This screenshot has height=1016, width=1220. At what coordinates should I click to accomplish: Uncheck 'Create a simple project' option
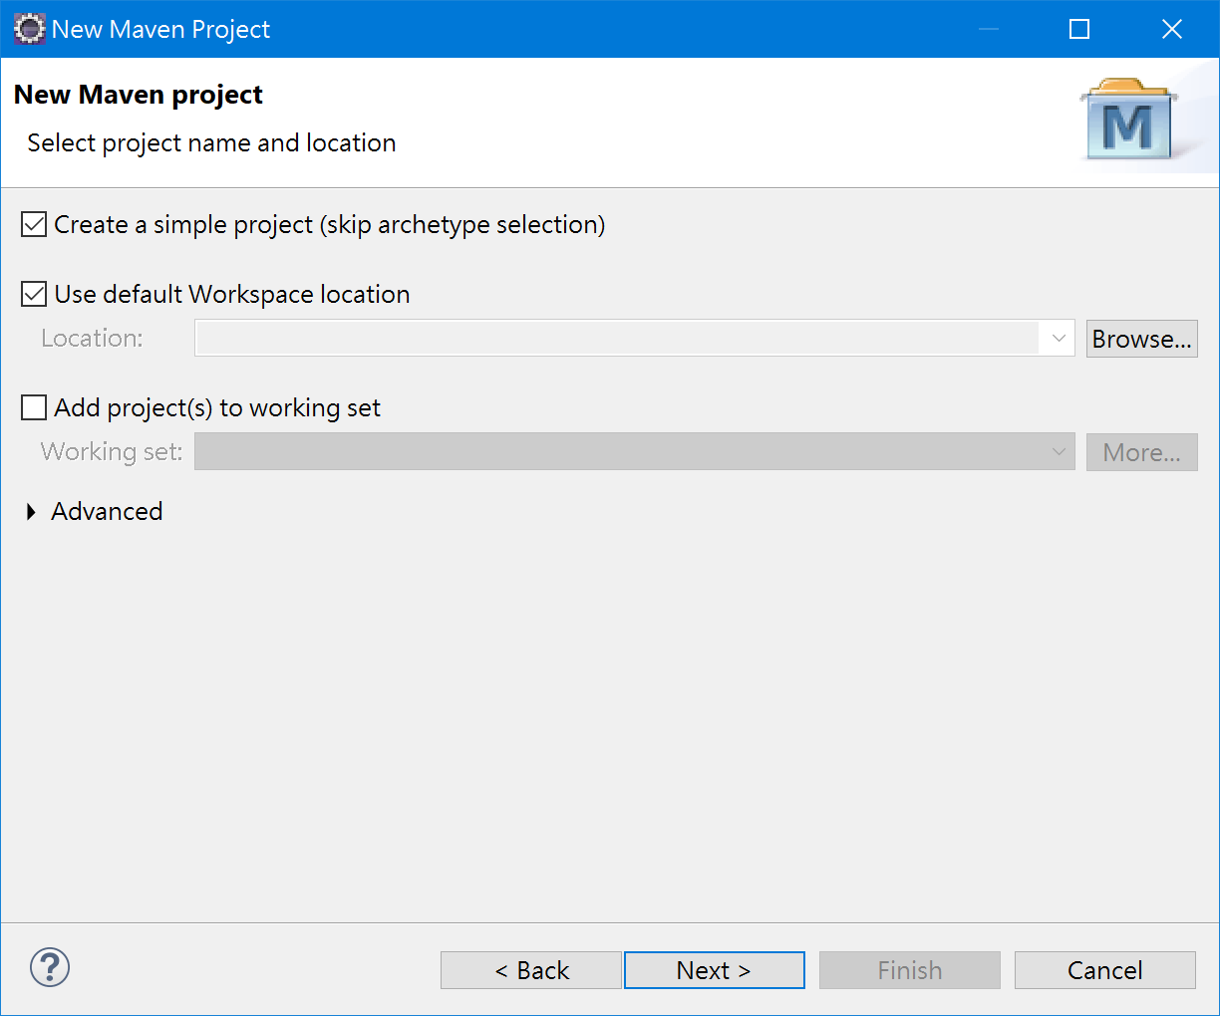[x=34, y=224]
